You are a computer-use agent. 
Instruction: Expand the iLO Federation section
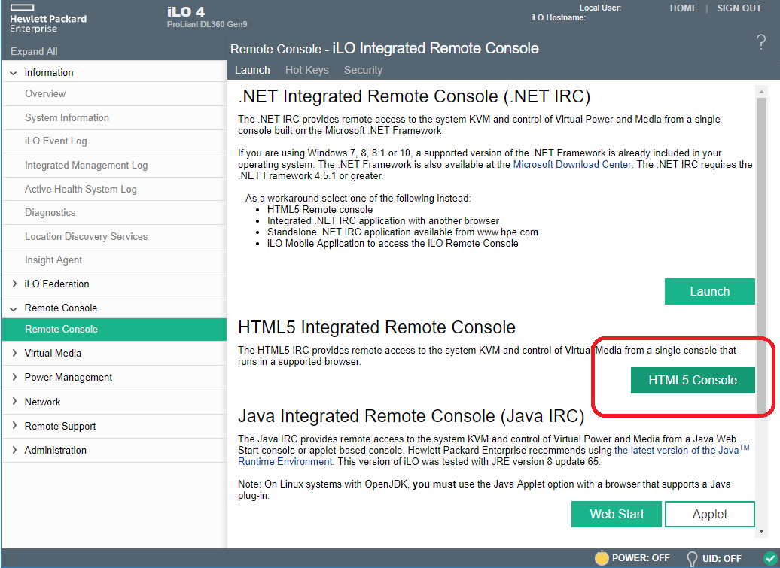[14, 284]
